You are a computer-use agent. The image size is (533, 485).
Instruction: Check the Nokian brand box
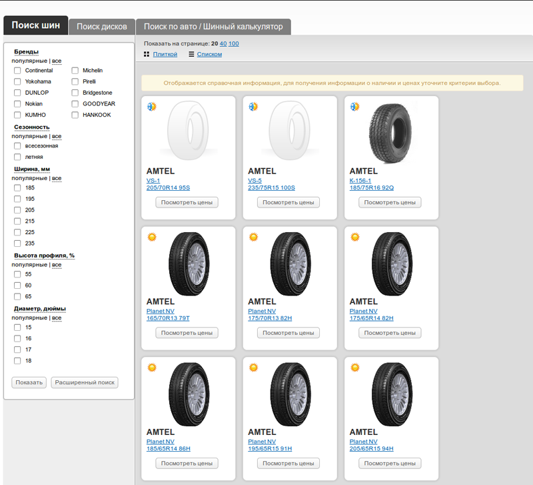pos(17,104)
